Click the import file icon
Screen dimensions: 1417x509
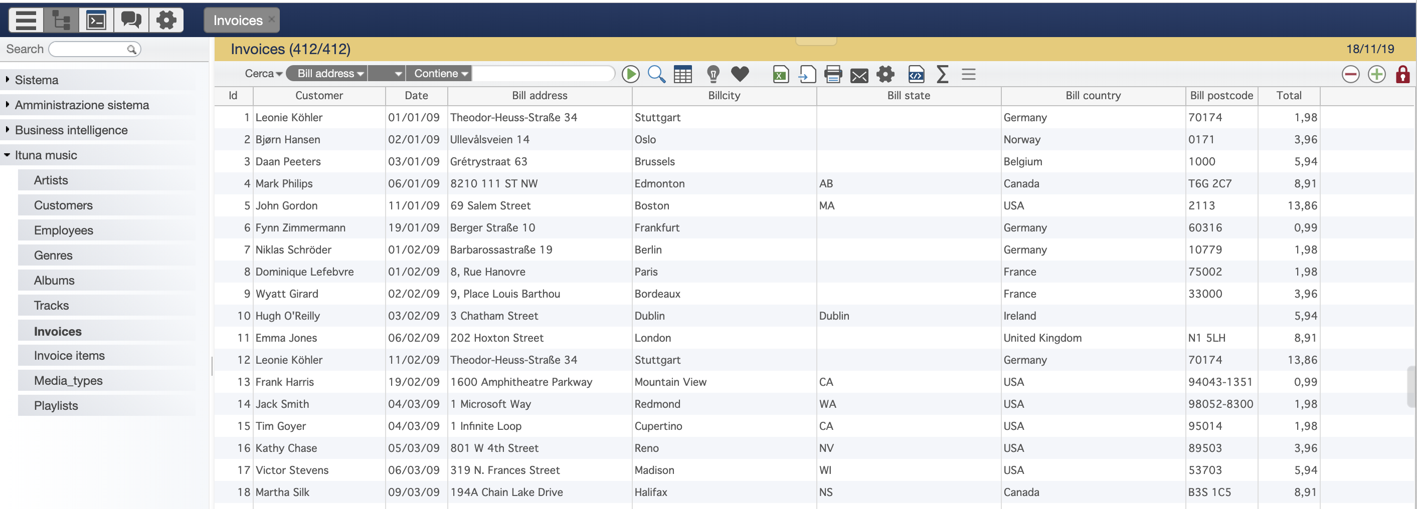pyautogui.click(x=807, y=74)
